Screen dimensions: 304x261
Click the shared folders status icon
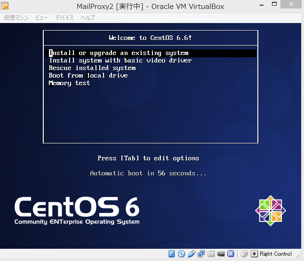(x=211, y=253)
